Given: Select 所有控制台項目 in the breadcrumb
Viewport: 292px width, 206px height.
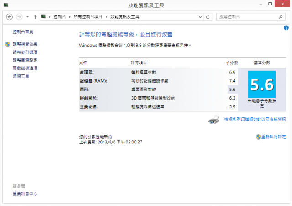Looking at the screenshot, I should tap(88, 17).
